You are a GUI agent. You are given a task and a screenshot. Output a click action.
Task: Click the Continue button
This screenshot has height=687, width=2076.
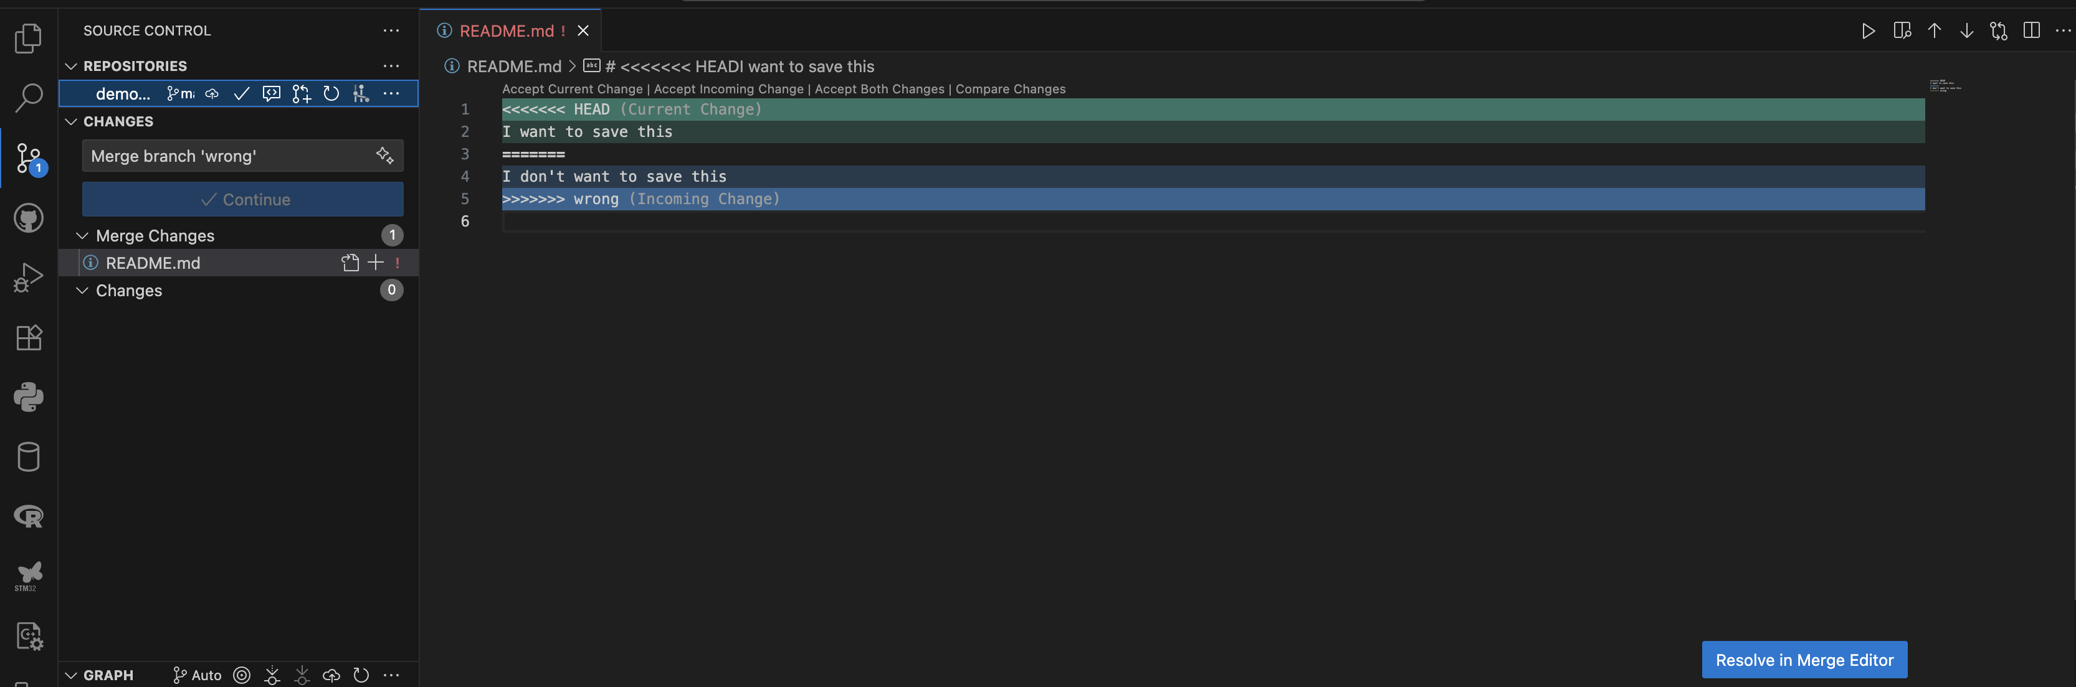tap(242, 199)
